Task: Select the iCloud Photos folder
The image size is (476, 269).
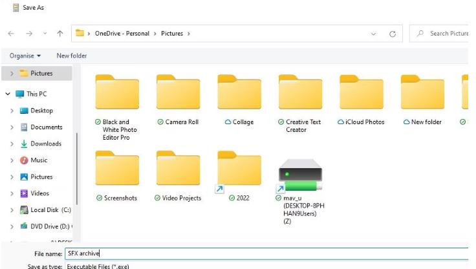Action: pyautogui.click(x=362, y=100)
